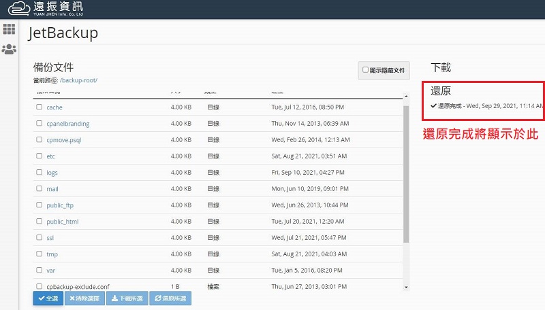Click the 下載 downloads heading
The image size is (545, 310).
pos(441,67)
